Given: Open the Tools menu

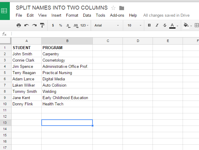Looking at the screenshot, I should click(x=100, y=15).
